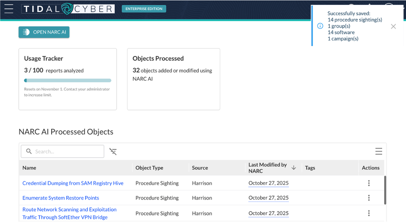406x222 pixels.
Task: Open Credential Dumping from SAM Registry Hive
Action: pyautogui.click(x=73, y=183)
